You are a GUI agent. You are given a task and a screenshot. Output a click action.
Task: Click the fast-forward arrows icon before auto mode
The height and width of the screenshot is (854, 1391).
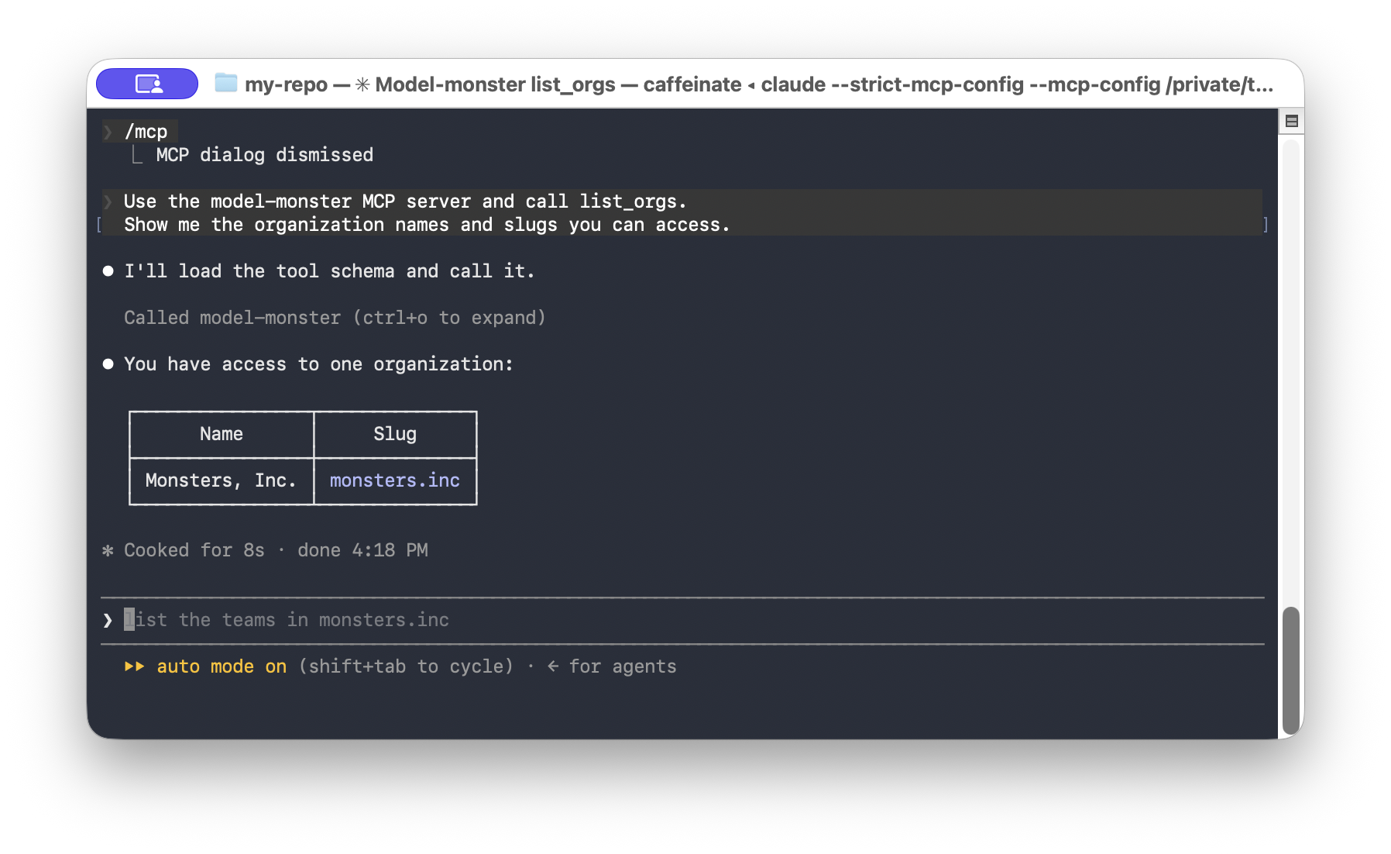[135, 666]
